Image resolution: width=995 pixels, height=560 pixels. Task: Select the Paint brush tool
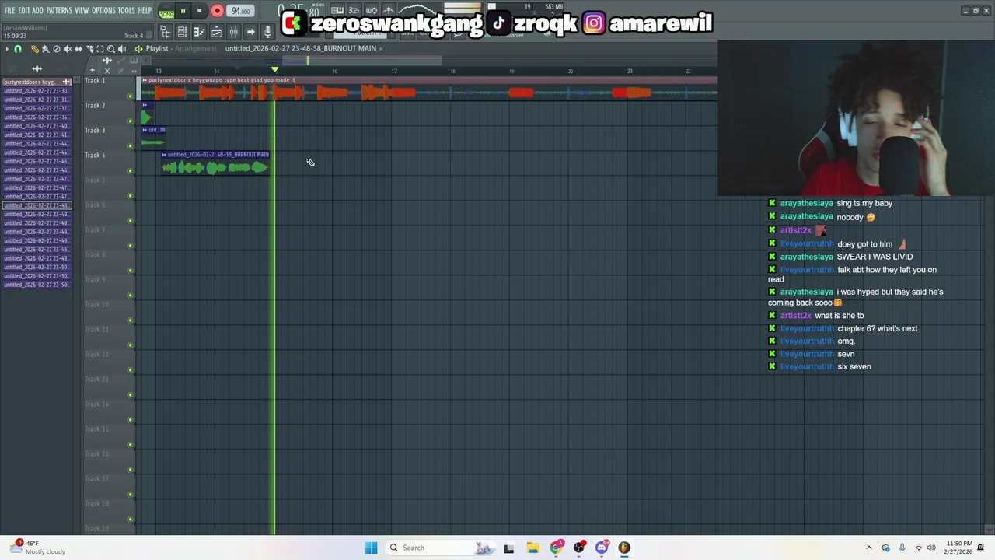pyautogui.click(x=45, y=49)
